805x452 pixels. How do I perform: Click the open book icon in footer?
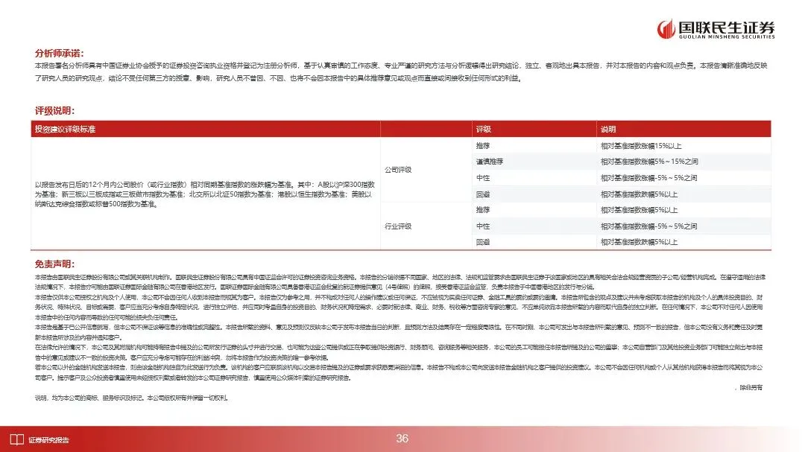(17, 439)
